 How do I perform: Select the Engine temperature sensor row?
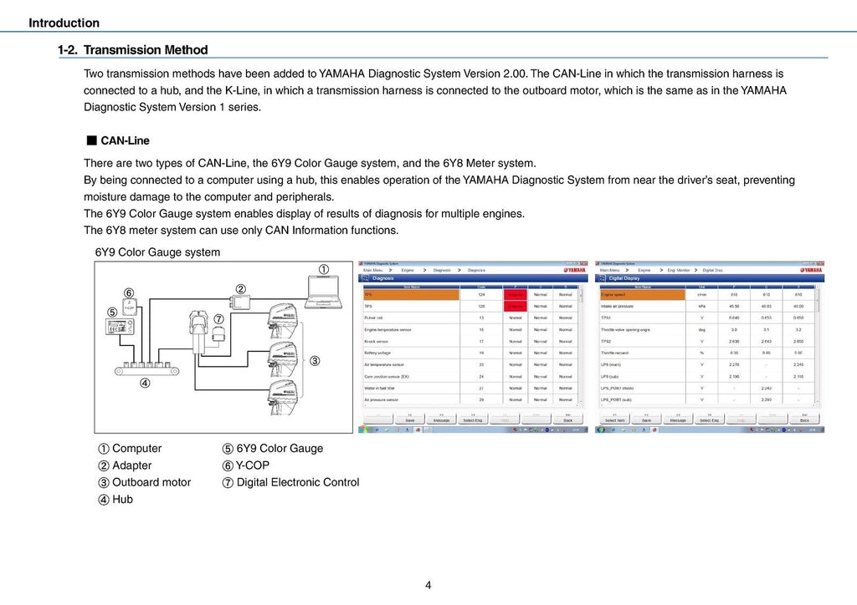388,329
